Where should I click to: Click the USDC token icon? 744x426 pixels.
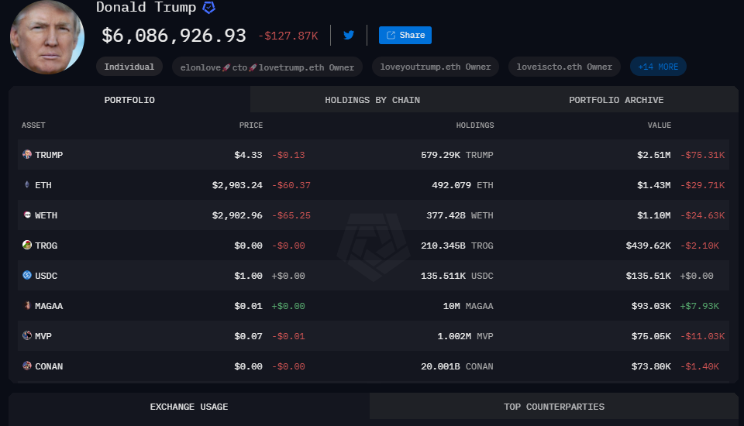pyautogui.click(x=27, y=275)
